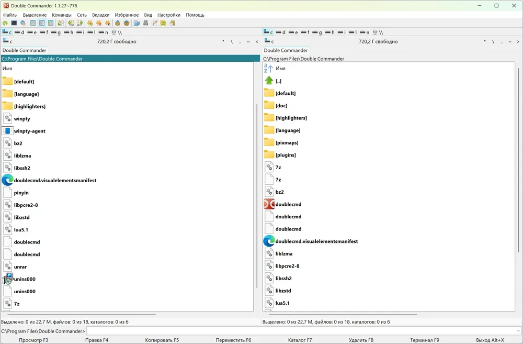Screen dimensions: 523x344
Task: Click the left panel path bar
Action: click(x=130, y=59)
